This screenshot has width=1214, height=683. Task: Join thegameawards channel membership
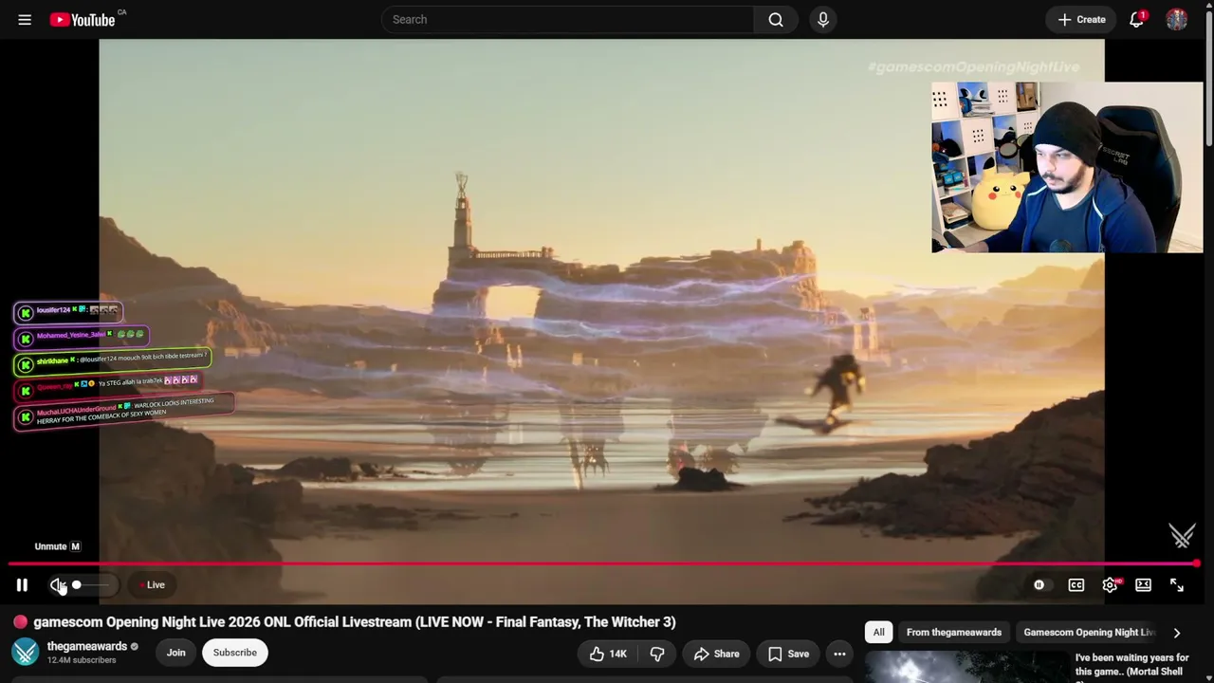click(176, 653)
